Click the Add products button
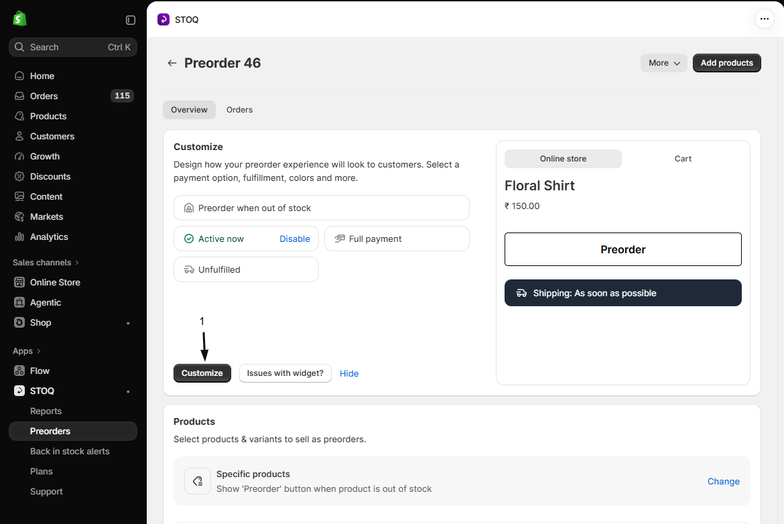 726,63
